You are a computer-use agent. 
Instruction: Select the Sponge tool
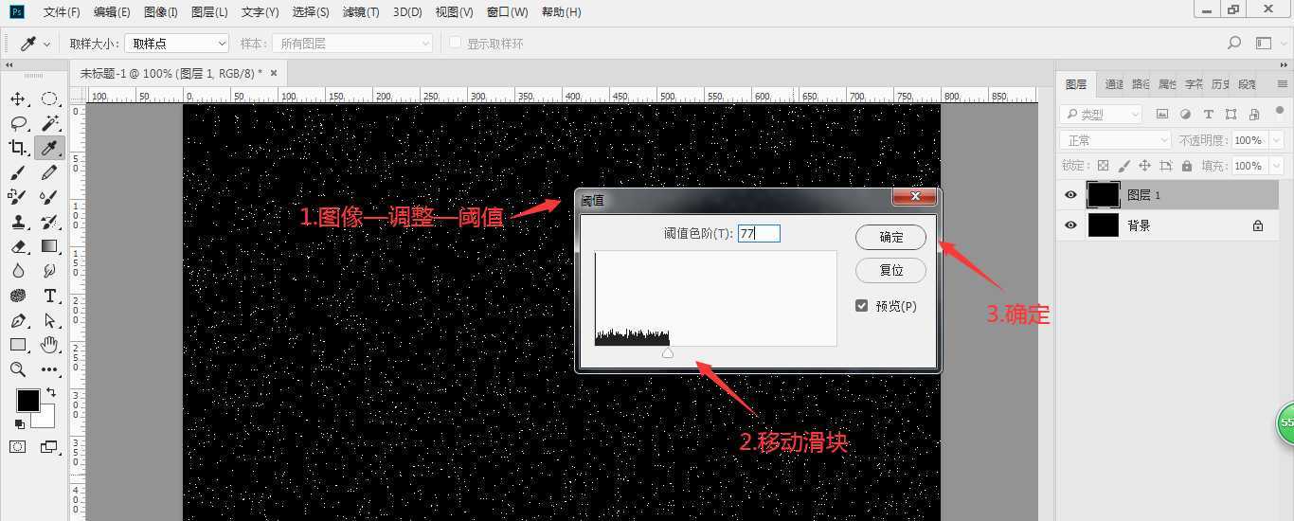point(18,296)
